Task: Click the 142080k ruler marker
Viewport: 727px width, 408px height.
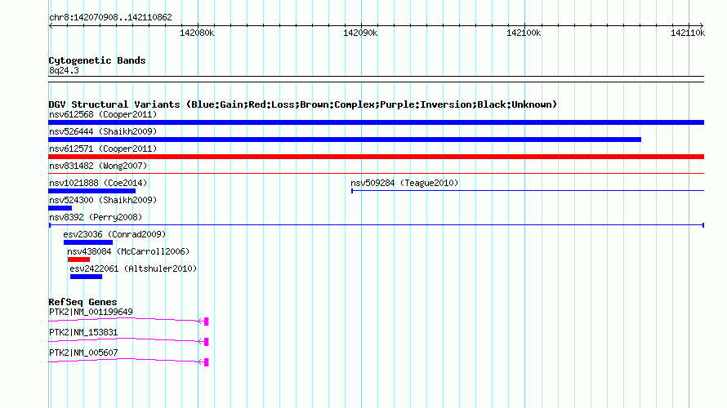Action: [197, 33]
